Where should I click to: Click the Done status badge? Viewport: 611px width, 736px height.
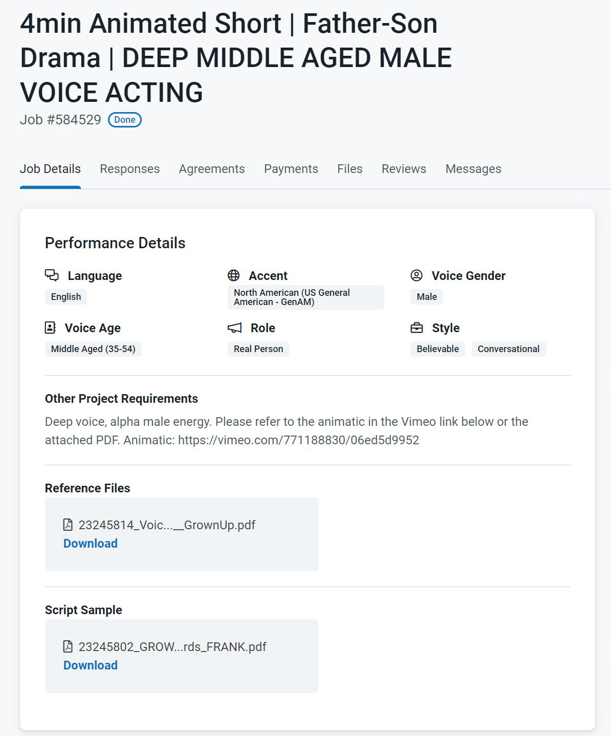(x=125, y=120)
